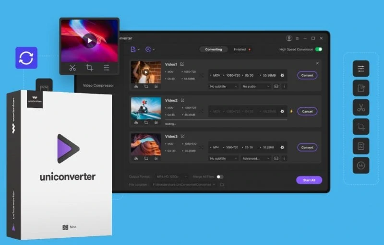The height and width of the screenshot is (245, 384).
Task: Trim Video2 using scissors icon
Action: pyautogui.click(x=136, y=122)
